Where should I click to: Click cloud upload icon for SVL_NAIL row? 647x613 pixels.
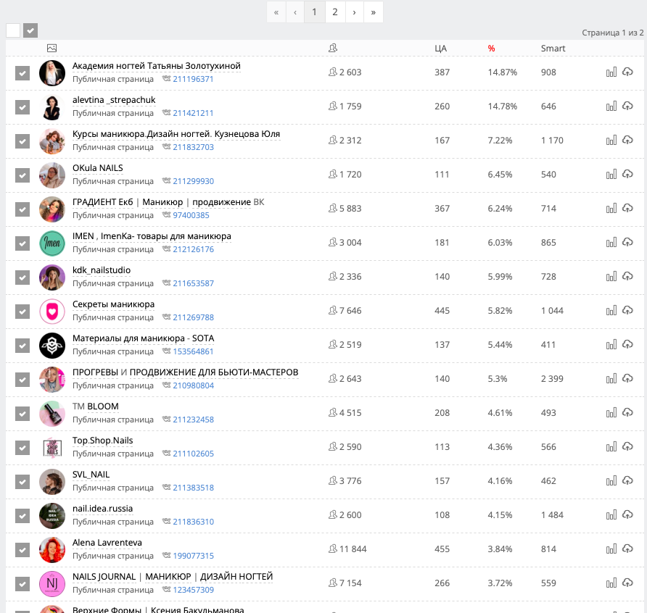coord(628,480)
